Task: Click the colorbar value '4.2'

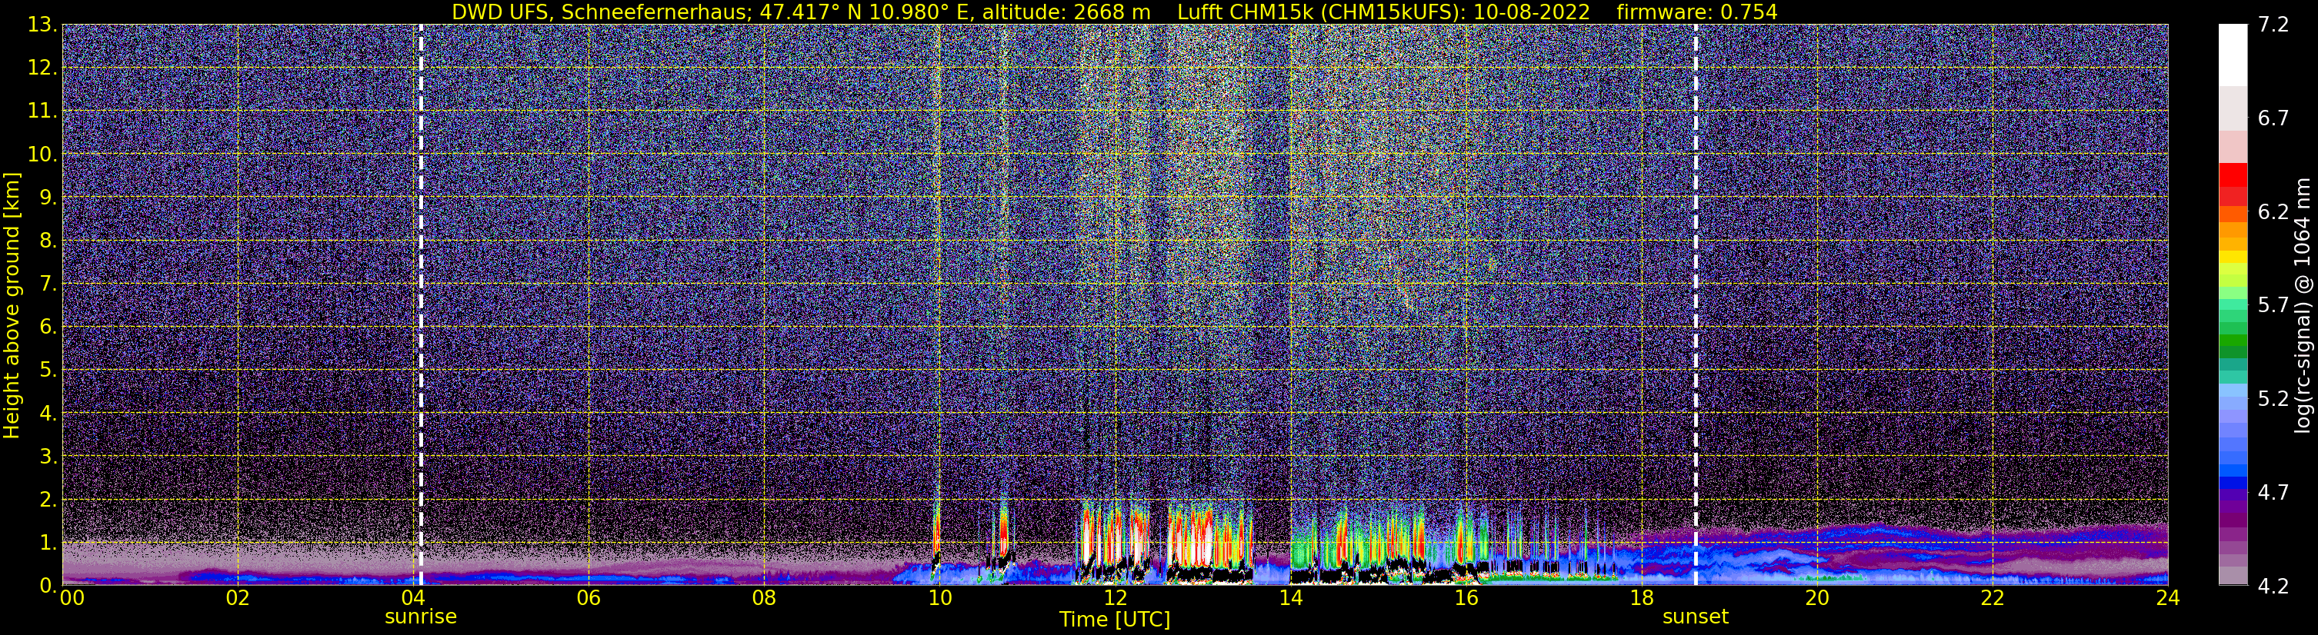Action: point(2273,587)
